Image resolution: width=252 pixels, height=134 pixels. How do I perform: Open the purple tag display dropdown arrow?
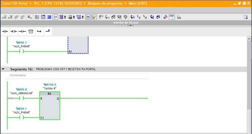pos(83,17)
